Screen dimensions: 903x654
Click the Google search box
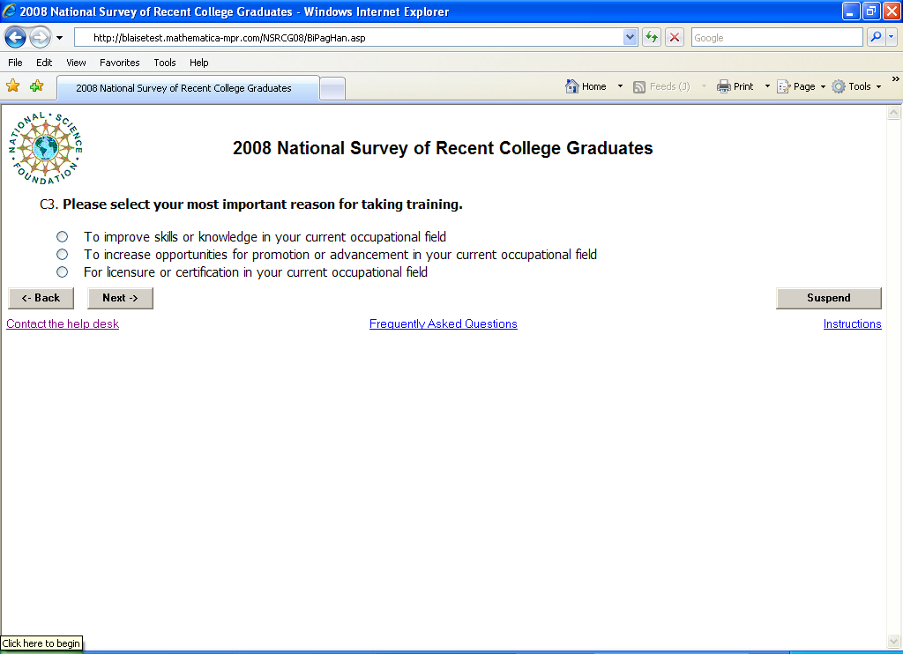click(777, 38)
